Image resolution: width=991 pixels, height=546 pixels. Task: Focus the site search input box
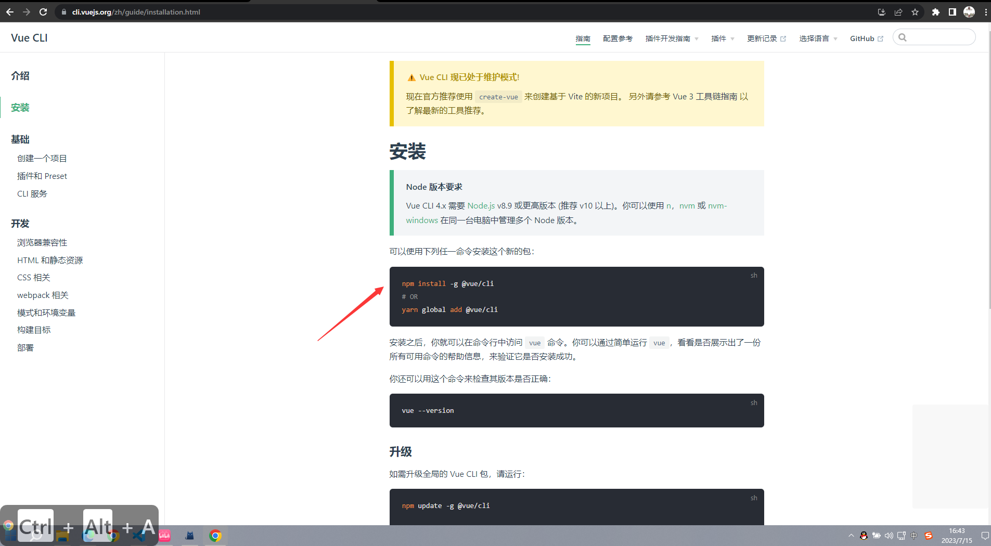(934, 37)
